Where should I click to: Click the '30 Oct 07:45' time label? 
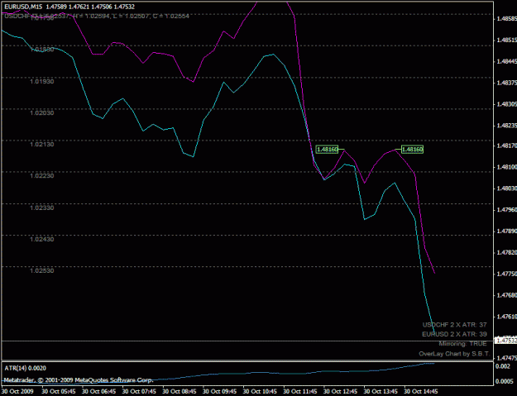tap(139, 391)
